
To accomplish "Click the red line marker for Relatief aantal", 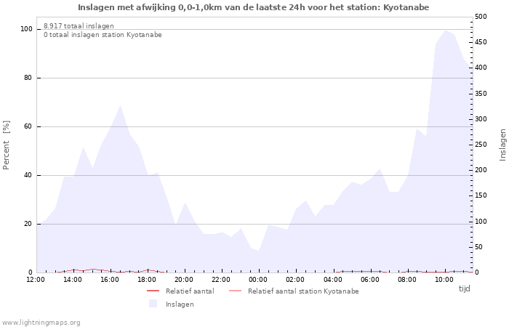I will tap(153, 291).
